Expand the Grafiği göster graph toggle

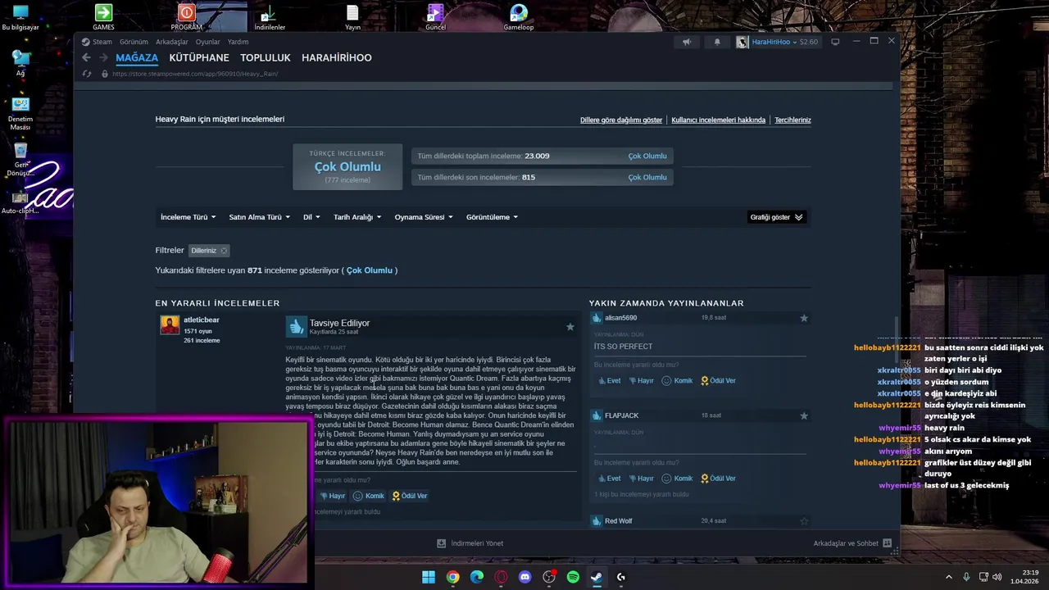776,217
